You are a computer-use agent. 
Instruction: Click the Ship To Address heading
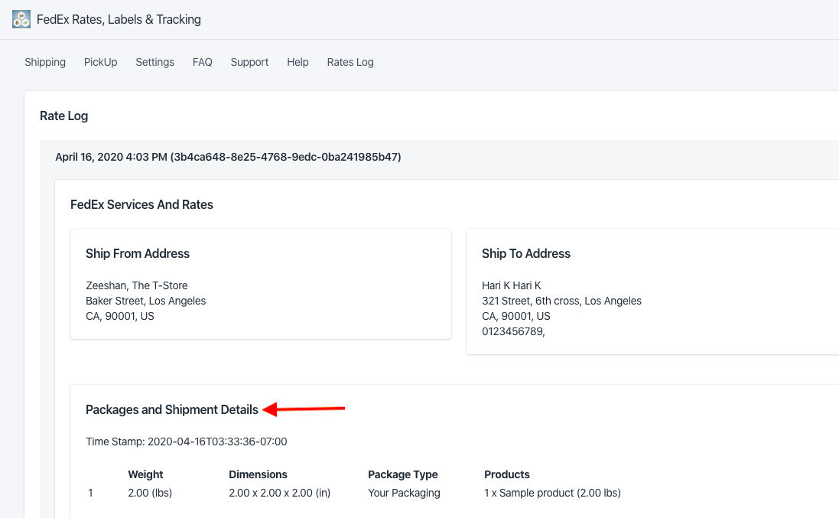coord(526,254)
